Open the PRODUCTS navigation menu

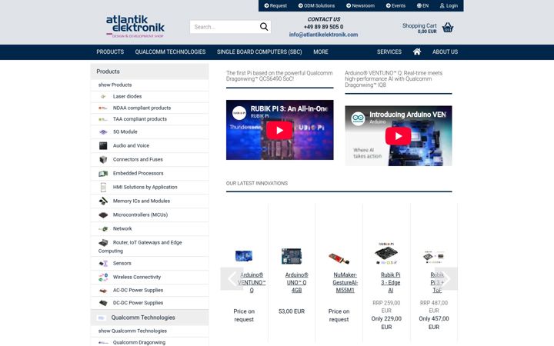pos(110,52)
